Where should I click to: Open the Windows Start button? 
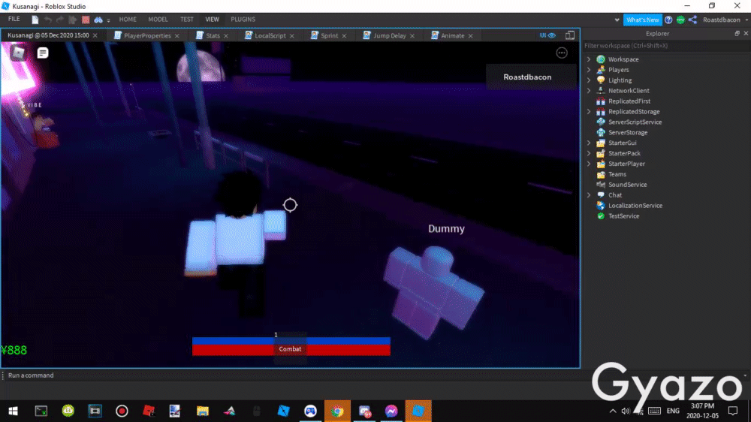point(13,411)
